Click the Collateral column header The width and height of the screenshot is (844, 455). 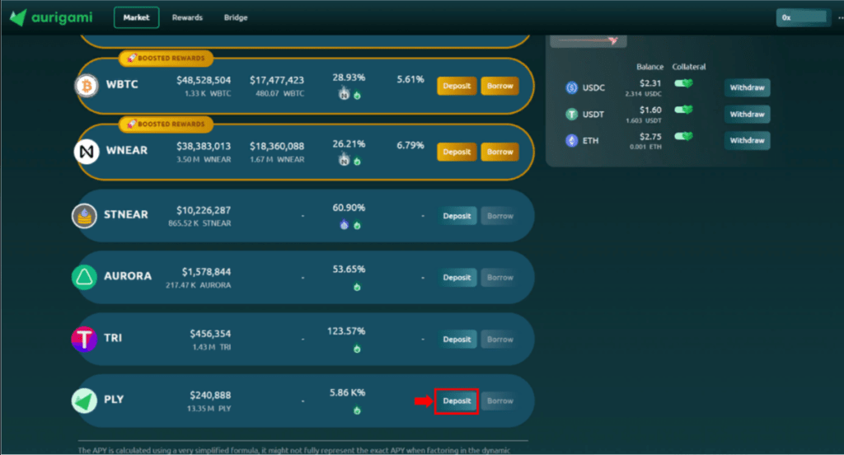point(689,67)
